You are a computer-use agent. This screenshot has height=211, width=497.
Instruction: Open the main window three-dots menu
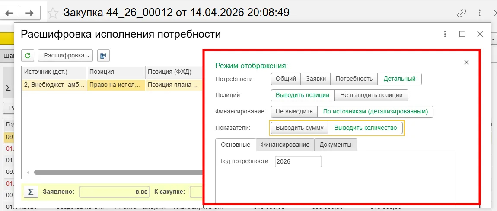pyautogui.click(x=480, y=13)
